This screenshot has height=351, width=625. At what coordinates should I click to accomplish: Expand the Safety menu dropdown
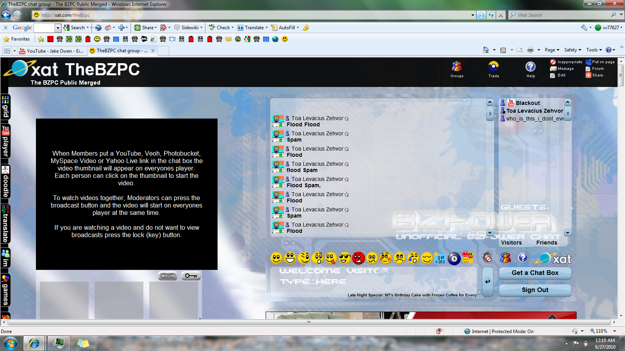(x=573, y=50)
